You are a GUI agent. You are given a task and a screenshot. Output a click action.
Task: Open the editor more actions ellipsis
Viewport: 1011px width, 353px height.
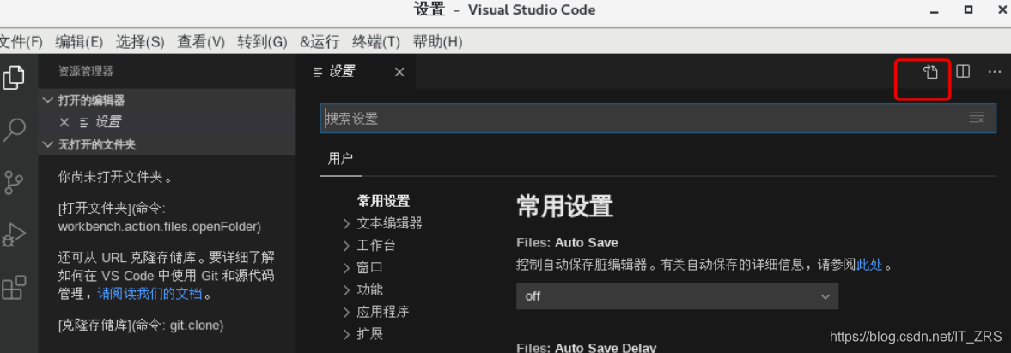click(x=995, y=72)
